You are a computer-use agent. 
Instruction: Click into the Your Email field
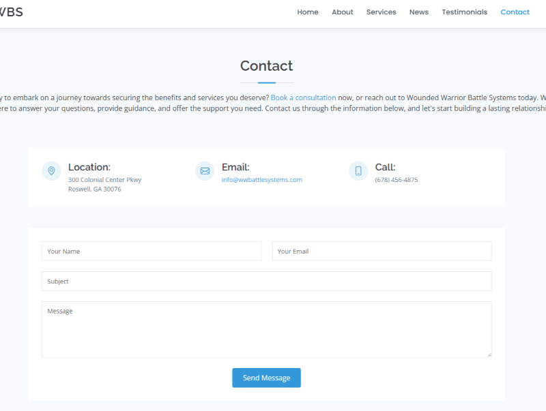382,251
